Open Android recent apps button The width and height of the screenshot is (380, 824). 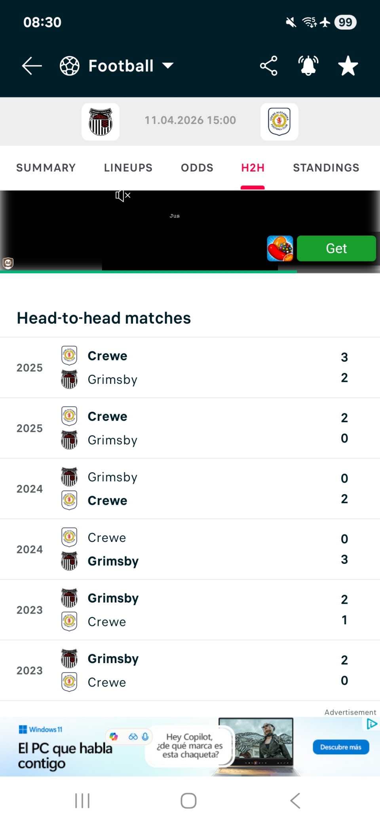pyautogui.click(x=82, y=801)
